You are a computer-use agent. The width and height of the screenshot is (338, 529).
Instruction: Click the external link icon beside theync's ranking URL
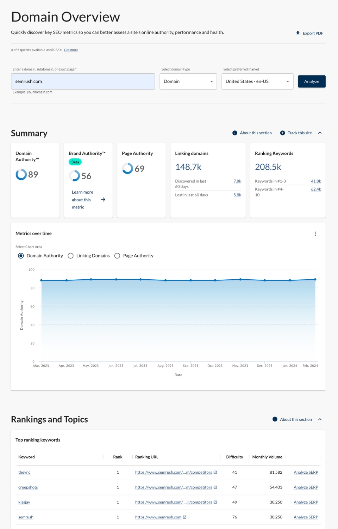click(x=215, y=472)
